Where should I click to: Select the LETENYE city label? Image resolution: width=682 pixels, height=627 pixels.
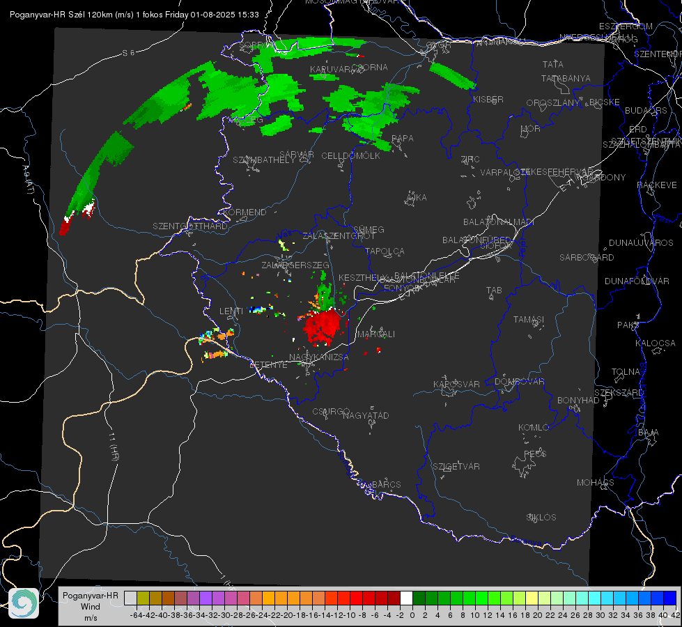click(x=268, y=364)
